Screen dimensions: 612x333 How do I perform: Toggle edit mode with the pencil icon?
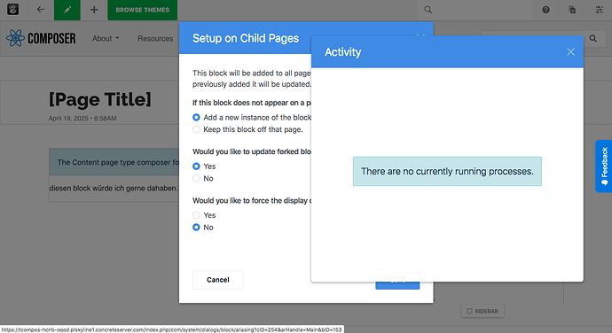[67, 10]
